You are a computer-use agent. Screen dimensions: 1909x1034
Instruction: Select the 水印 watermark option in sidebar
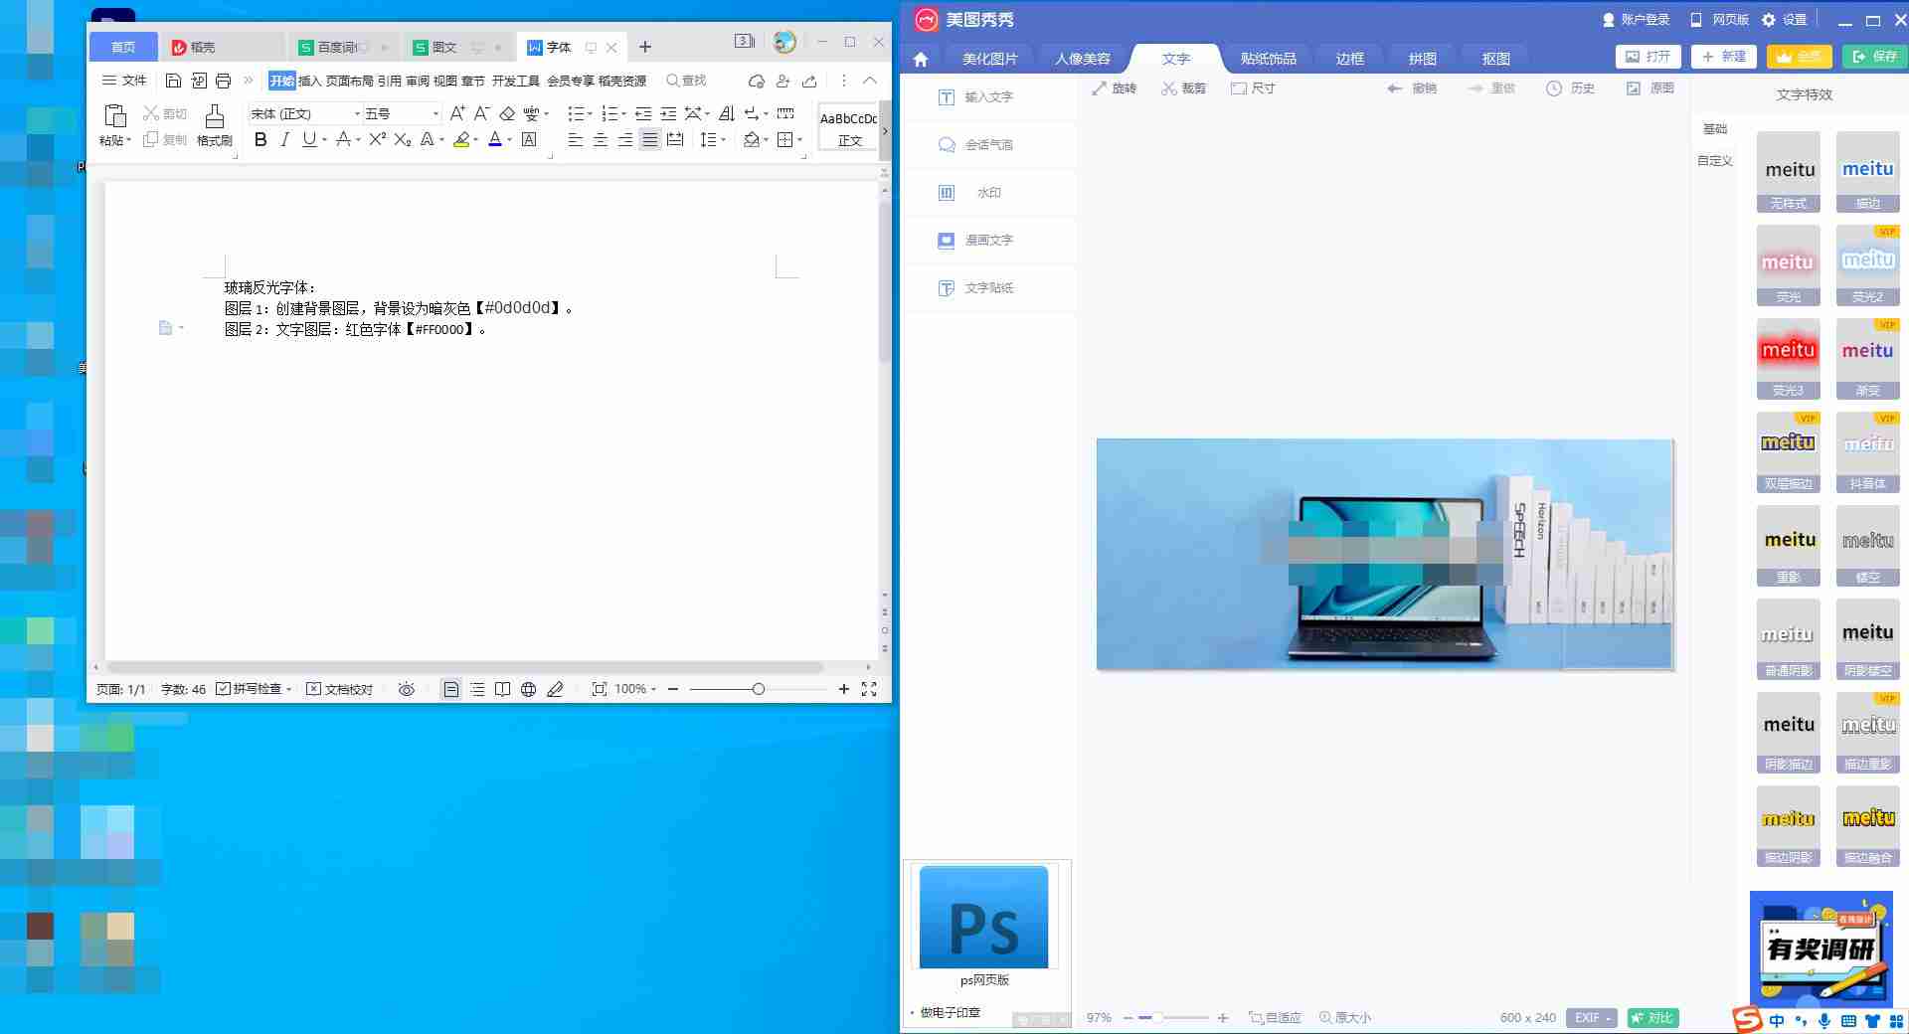click(988, 192)
